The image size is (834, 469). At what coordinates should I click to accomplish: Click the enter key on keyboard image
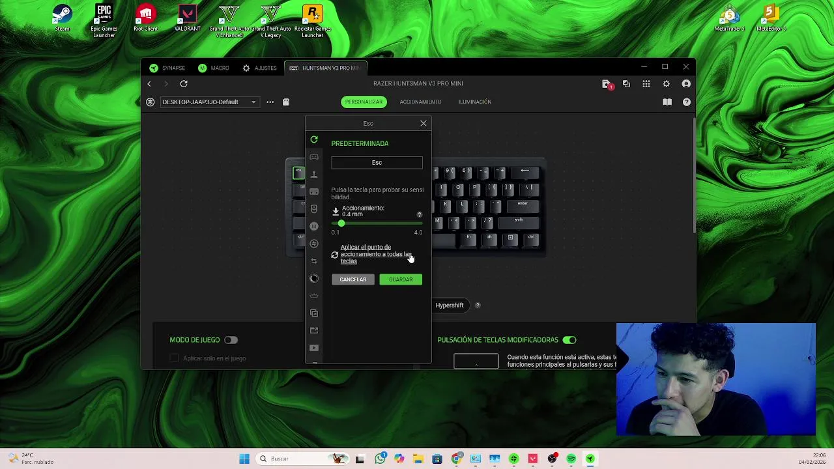pyautogui.click(x=523, y=205)
